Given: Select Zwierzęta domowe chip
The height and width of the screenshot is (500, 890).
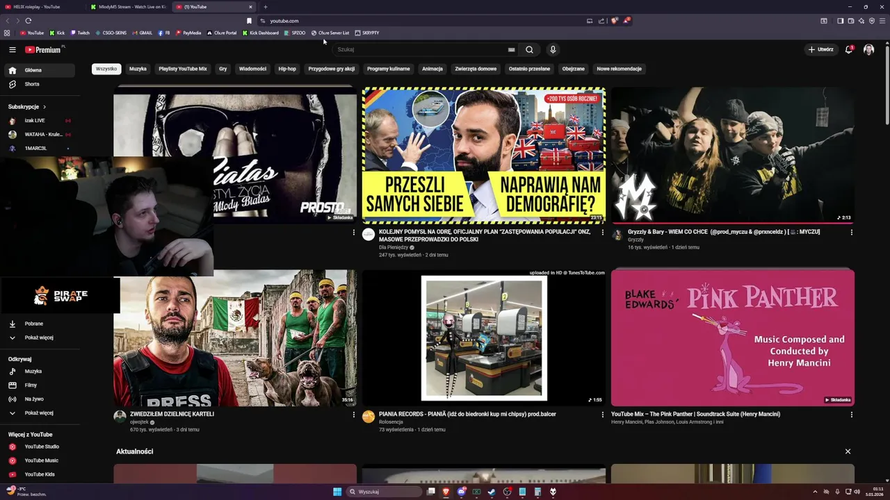Looking at the screenshot, I should [x=476, y=69].
